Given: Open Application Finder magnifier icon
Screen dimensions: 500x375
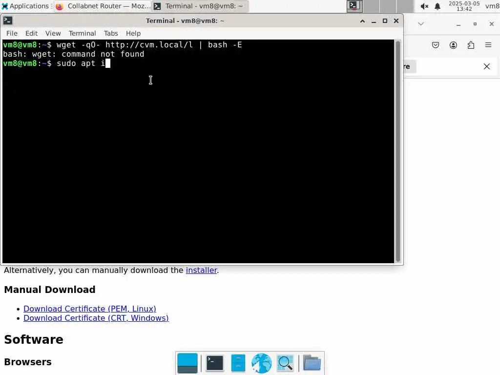Looking at the screenshot, I should (285, 363).
